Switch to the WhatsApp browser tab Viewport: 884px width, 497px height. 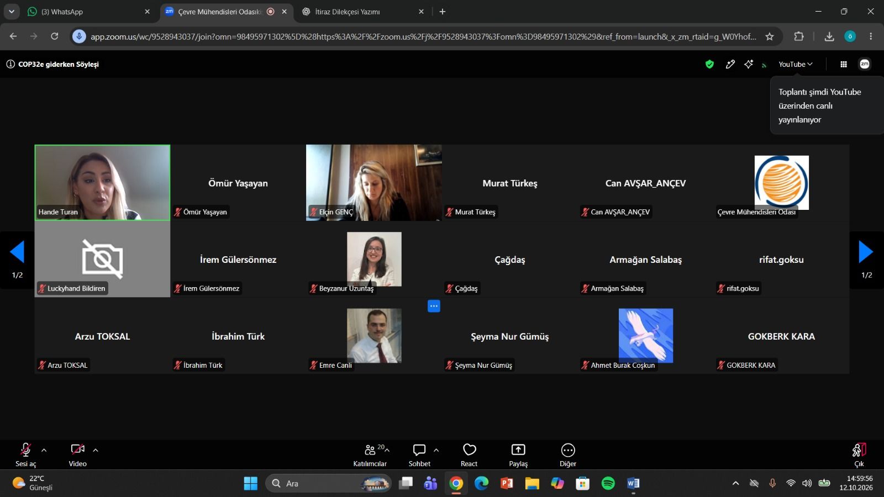[89, 12]
